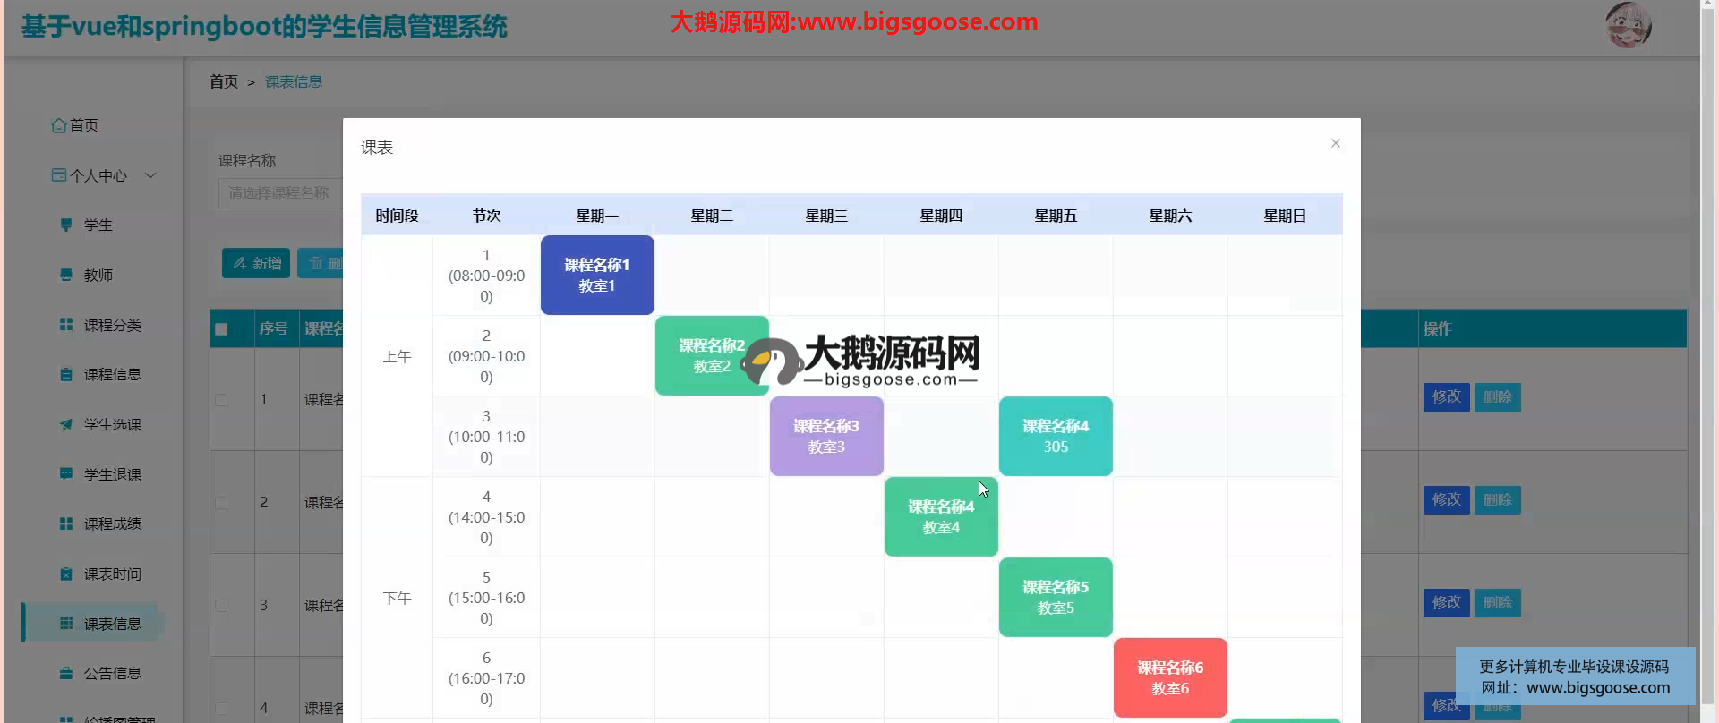Click the 新增 button
This screenshot has width=1719, height=723.
click(256, 263)
